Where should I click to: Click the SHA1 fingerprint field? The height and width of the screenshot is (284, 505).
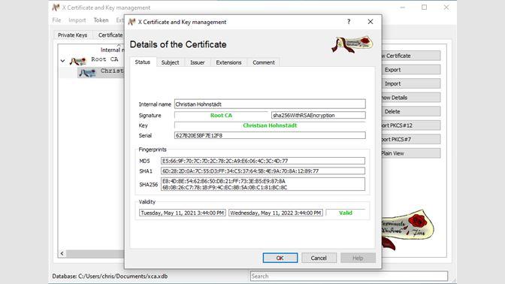(x=263, y=171)
